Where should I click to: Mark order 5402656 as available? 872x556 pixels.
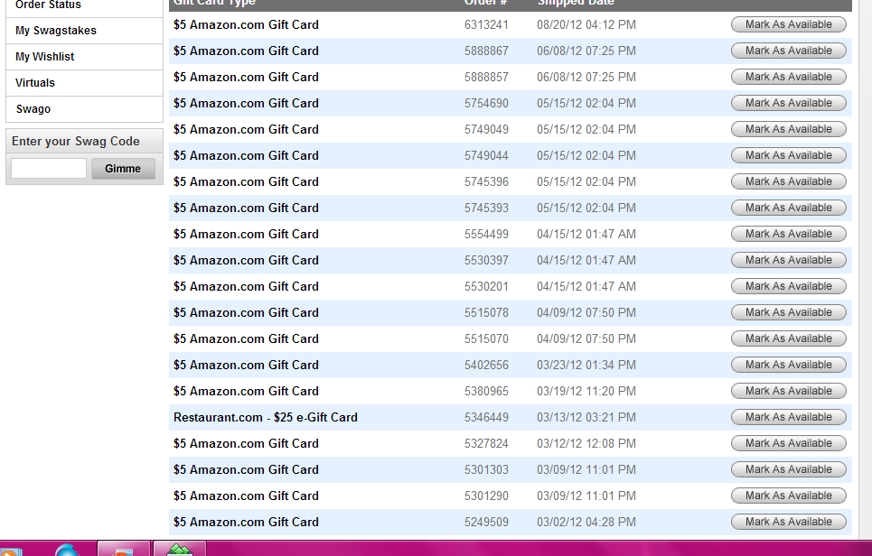pos(788,366)
